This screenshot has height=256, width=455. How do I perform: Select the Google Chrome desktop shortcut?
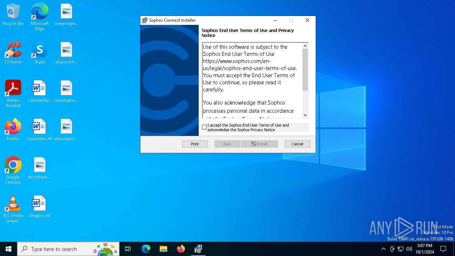point(13,171)
